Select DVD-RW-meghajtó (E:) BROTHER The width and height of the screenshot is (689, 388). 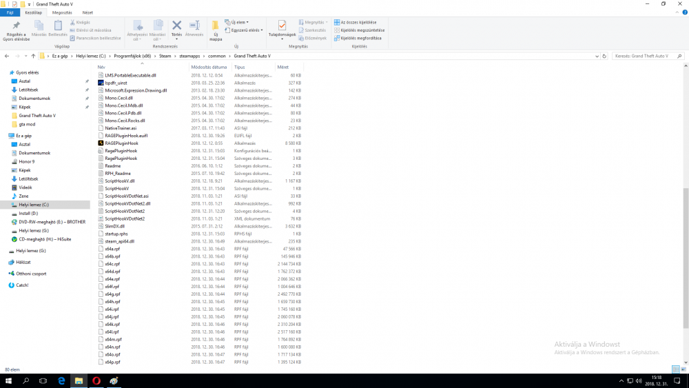click(52, 222)
